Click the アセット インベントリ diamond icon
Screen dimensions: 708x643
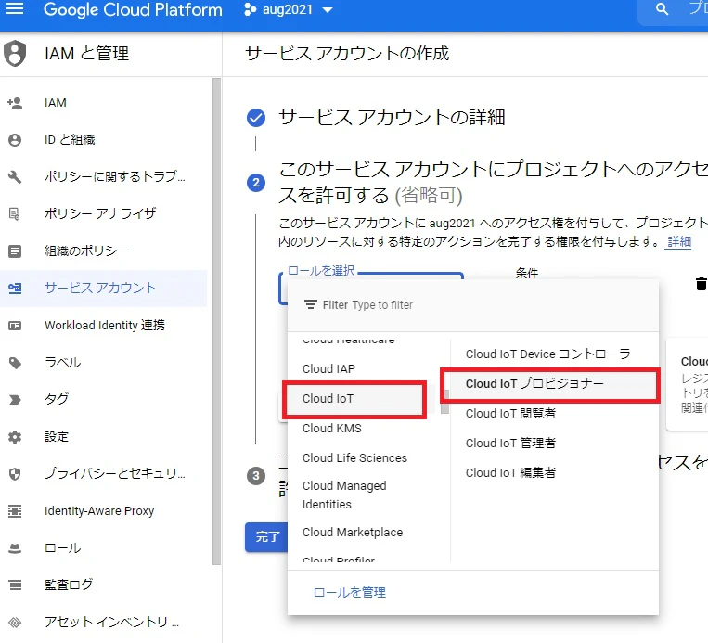pos(15,623)
